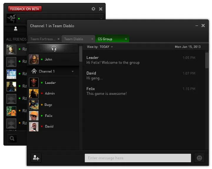Click the Feedback on Beta button
This screenshot has height=169, width=212.
pyautogui.click(x=25, y=9)
